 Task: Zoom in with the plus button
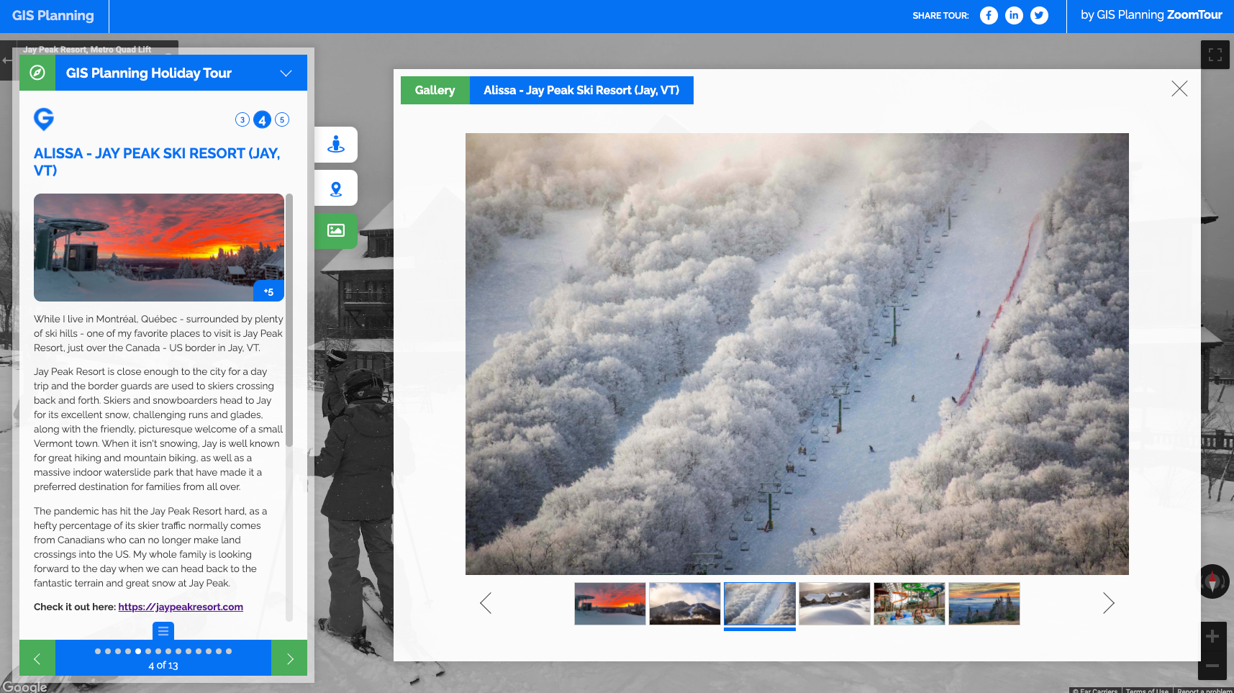point(1212,636)
